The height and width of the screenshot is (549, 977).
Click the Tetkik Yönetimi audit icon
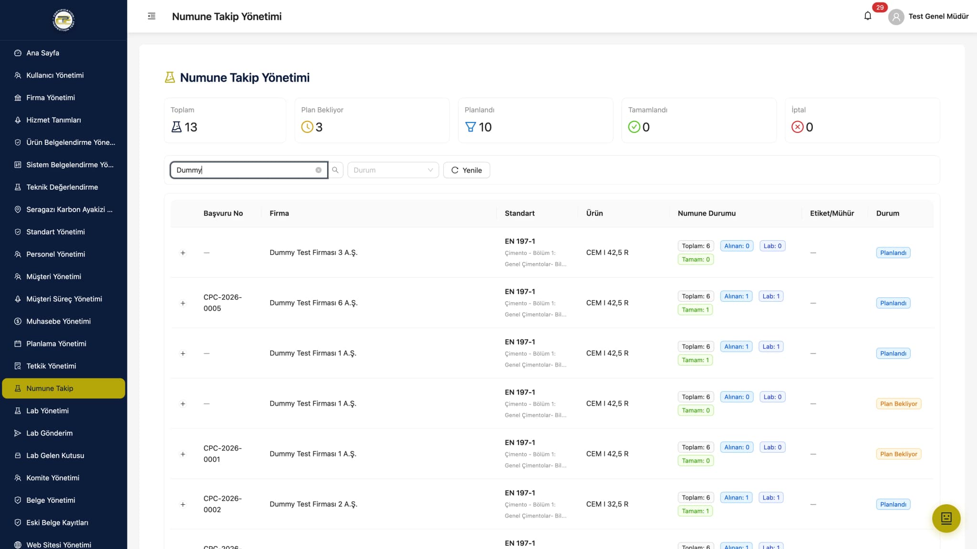coord(18,366)
